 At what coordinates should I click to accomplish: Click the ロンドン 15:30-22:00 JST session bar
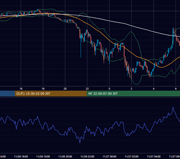[x=51, y=94]
